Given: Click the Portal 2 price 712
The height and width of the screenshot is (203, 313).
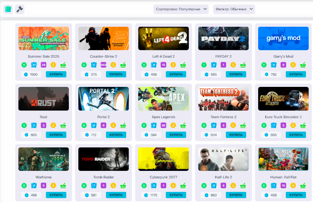Looking at the screenshot, I should click(91, 135).
